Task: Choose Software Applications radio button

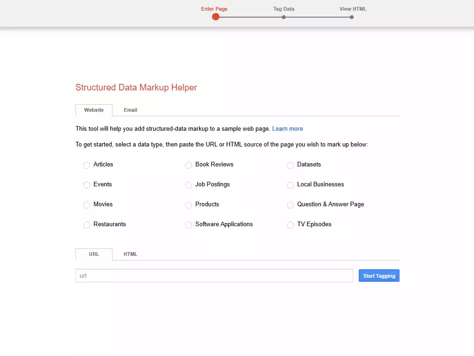Action: click(188, 225)
